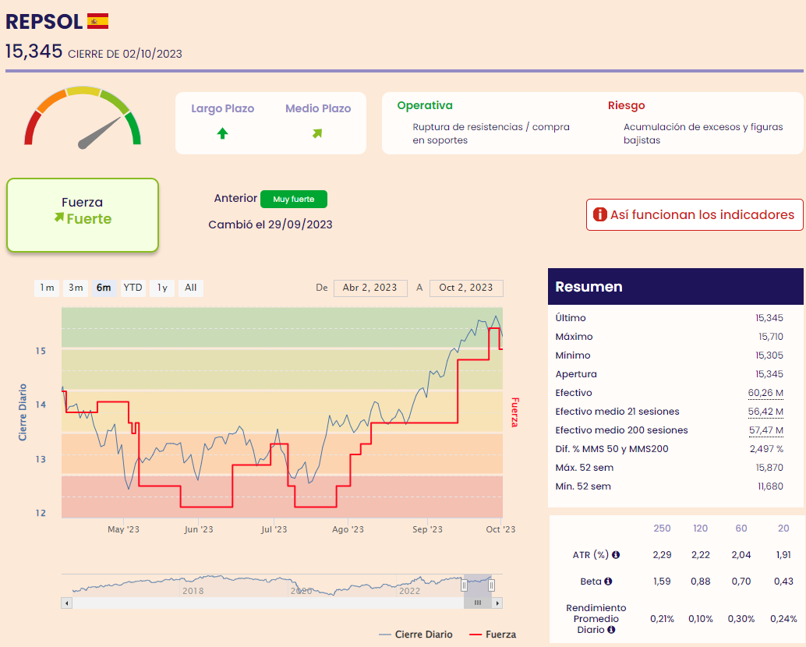The height and width of the screenshot is (647, 806).
Task: Click the Sep '23 axis label
Action: (427, 529)
